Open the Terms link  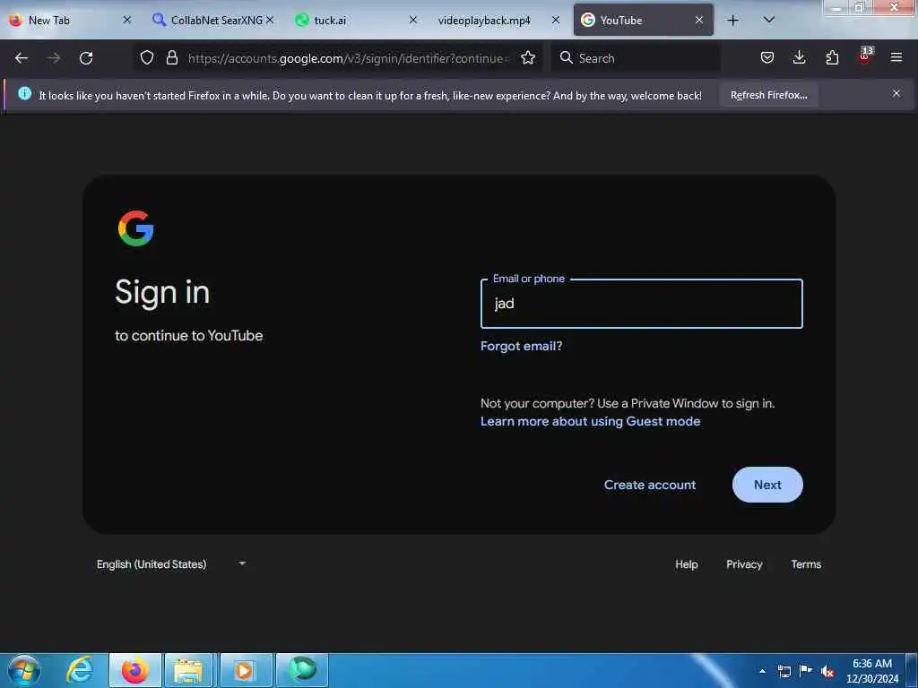tap(806, 564)
